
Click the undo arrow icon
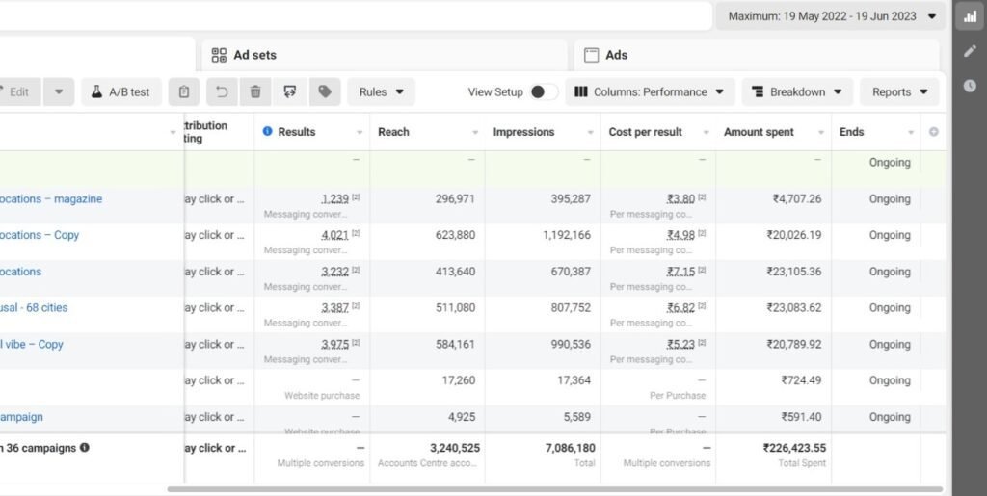(x=221, y=92)
